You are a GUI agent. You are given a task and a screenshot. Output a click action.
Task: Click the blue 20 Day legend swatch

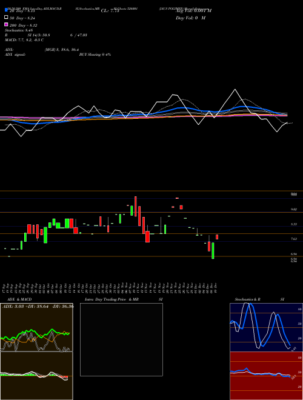[6, 10]
